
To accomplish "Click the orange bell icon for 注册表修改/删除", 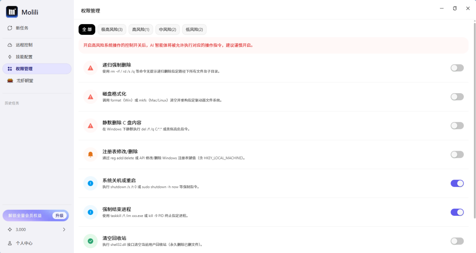I will (90, 155).
